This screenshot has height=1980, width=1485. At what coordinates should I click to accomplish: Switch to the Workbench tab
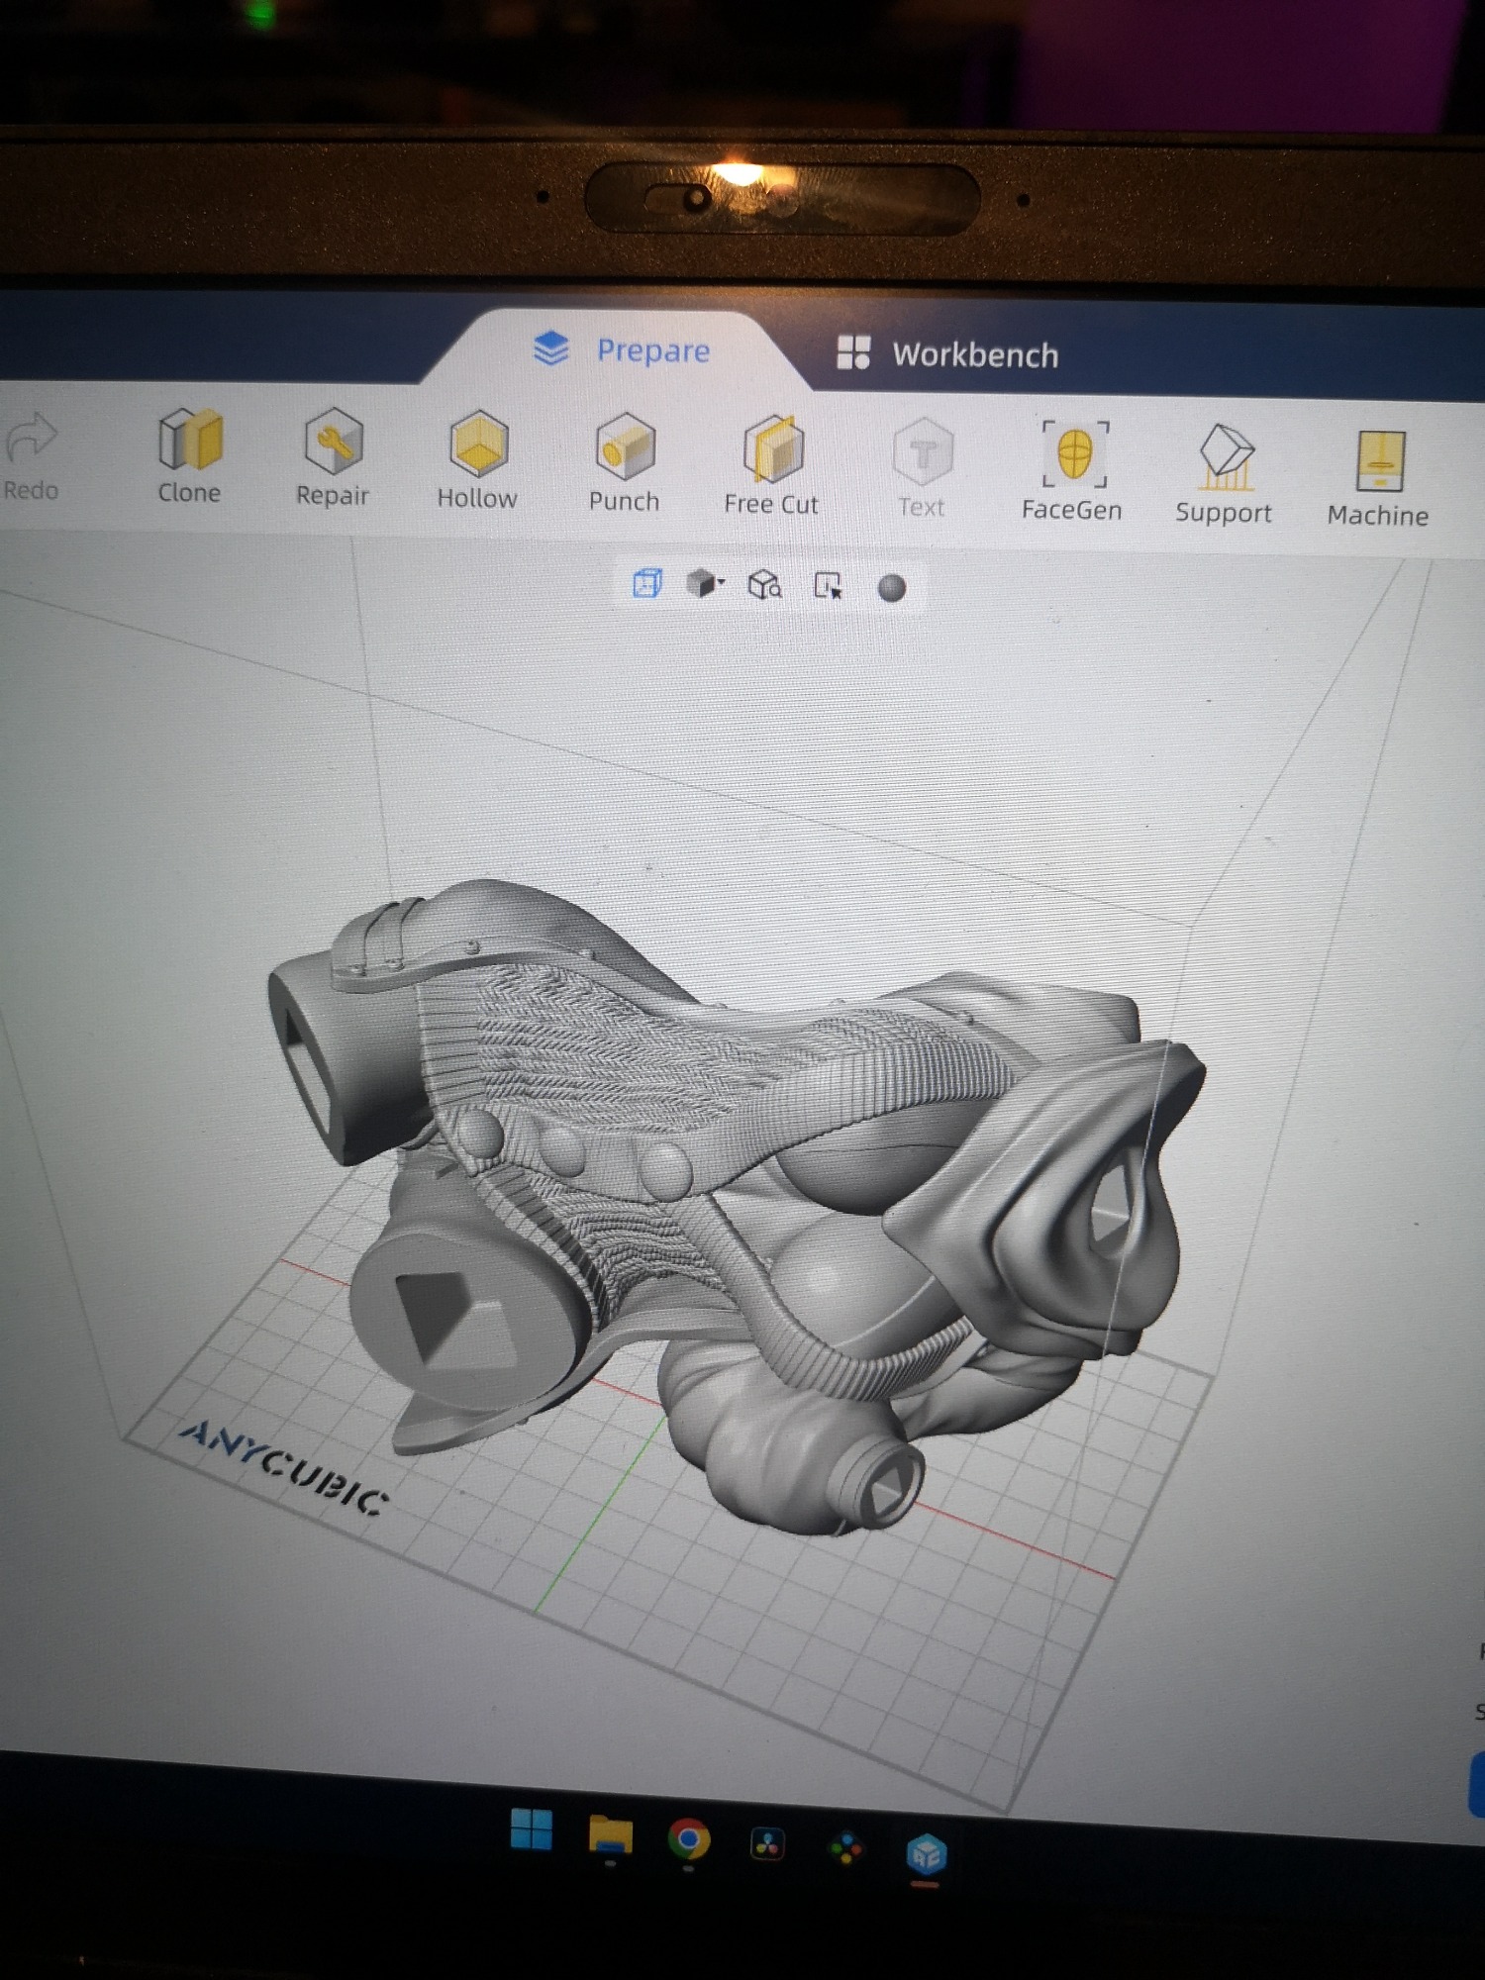(x=948, y=354)
